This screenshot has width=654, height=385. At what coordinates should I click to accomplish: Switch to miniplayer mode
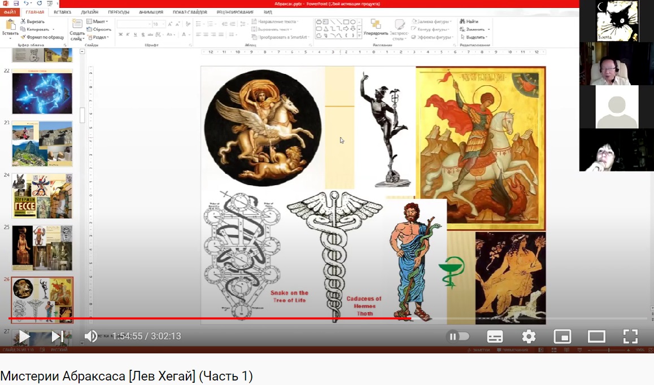563,336
